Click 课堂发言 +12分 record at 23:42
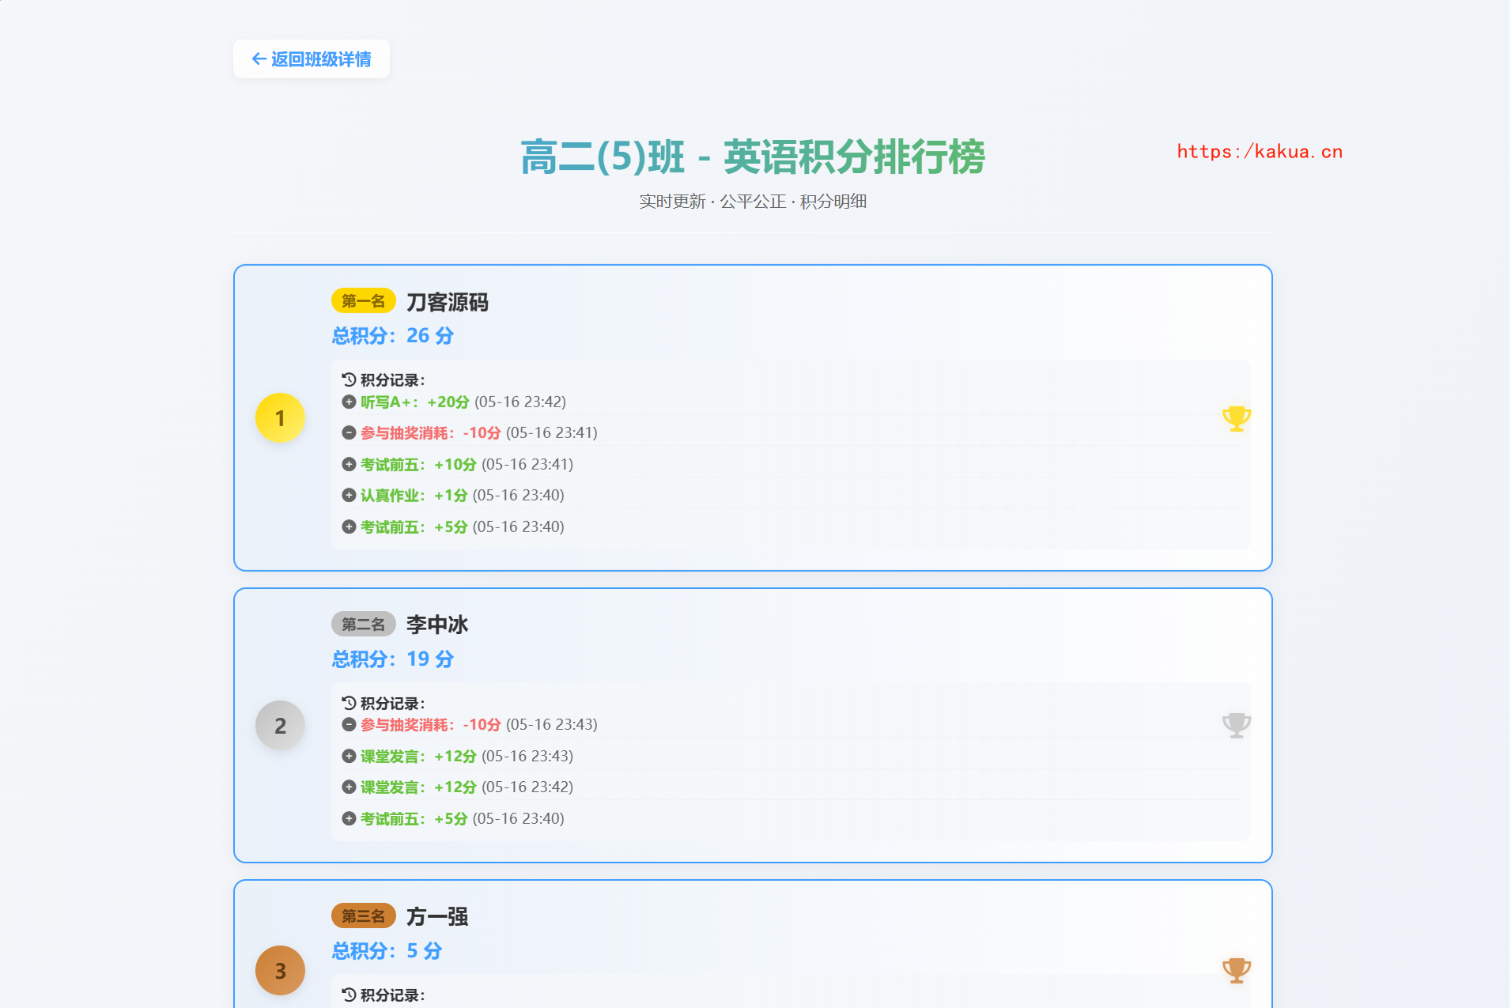Viewport: 1511px width, 1008px height. (x=418, y=787)
